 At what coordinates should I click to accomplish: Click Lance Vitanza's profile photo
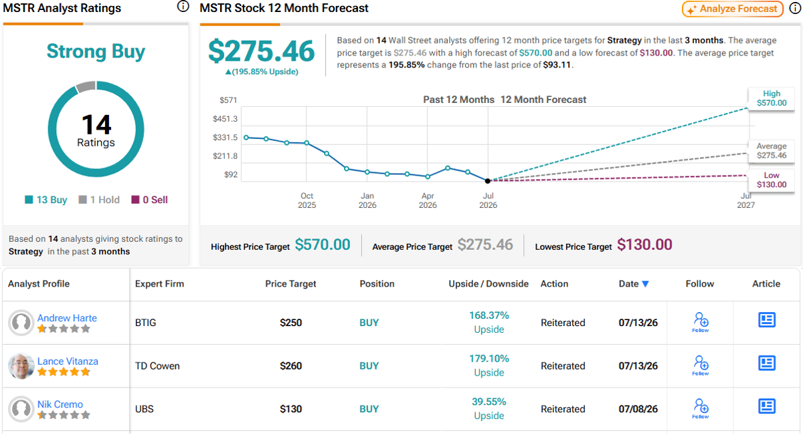tap(21, 366)
